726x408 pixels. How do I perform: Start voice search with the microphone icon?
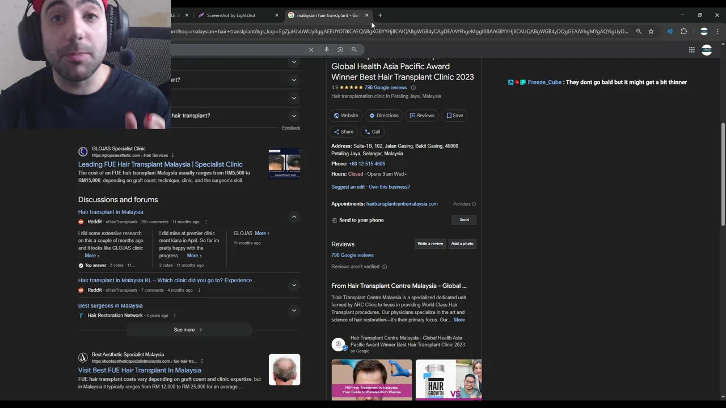327,50
